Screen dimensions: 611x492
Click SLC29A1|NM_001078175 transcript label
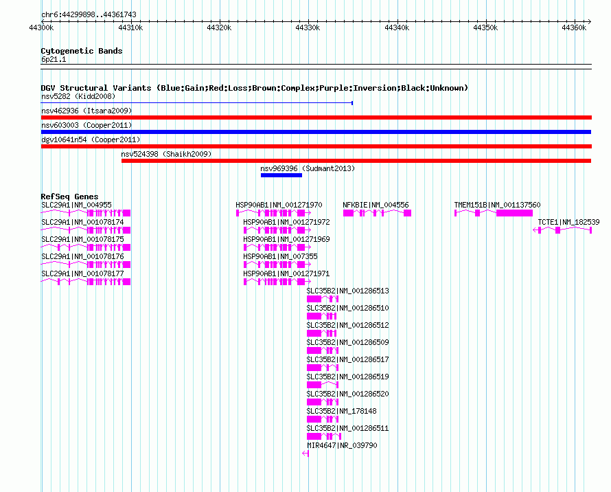(82, 239)
